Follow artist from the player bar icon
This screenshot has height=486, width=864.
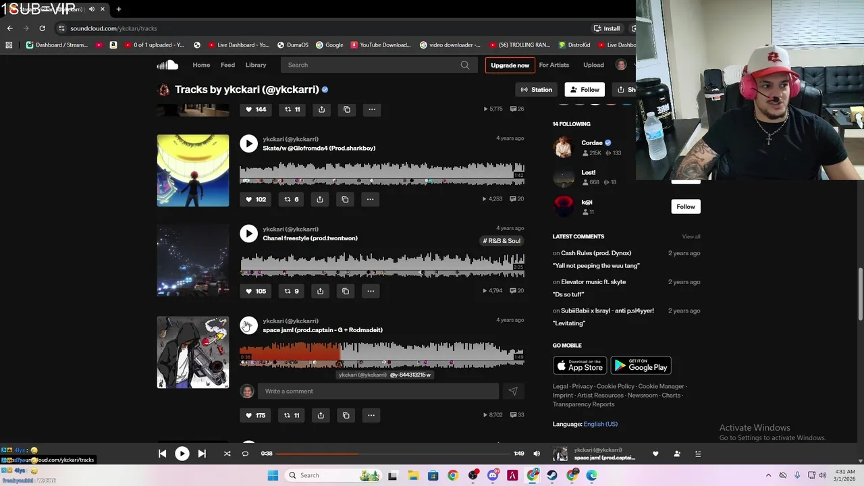(677, 454)
